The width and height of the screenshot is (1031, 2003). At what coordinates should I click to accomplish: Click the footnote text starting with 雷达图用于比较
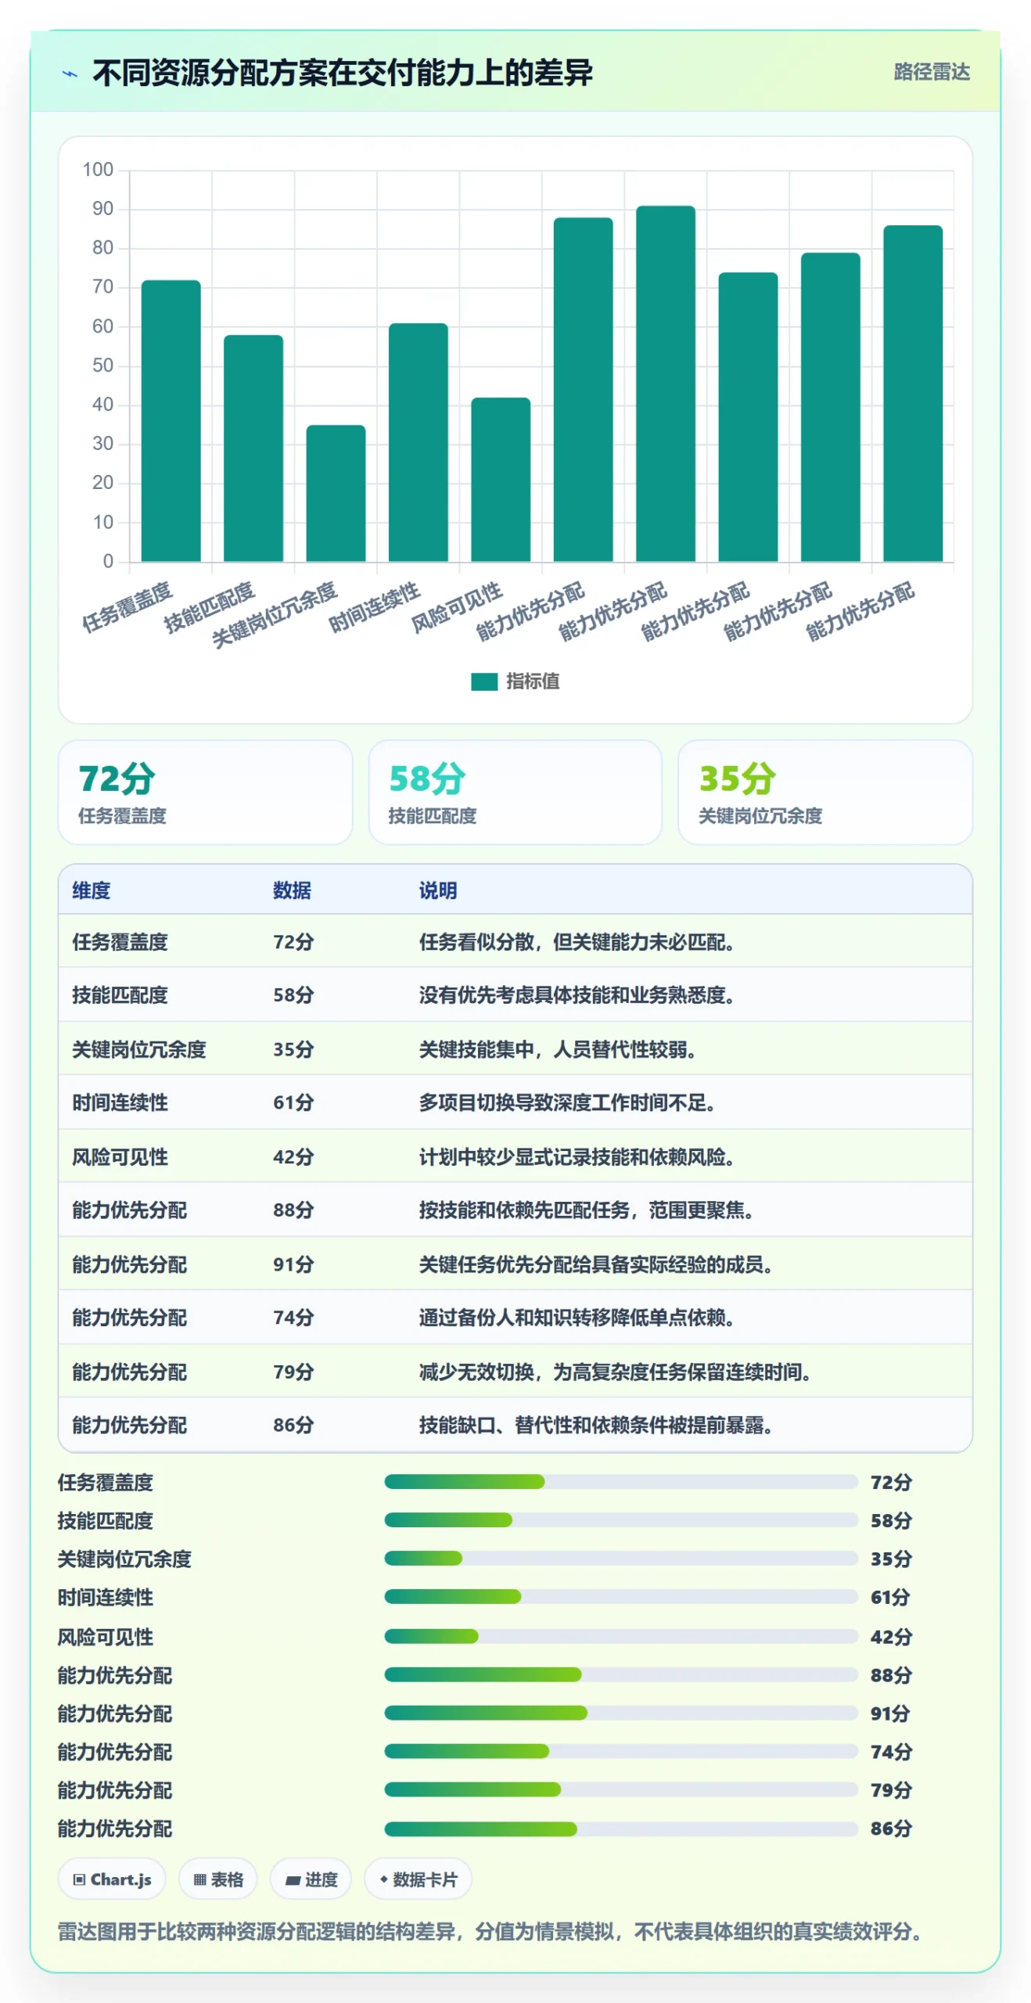tap(493, 1932)
